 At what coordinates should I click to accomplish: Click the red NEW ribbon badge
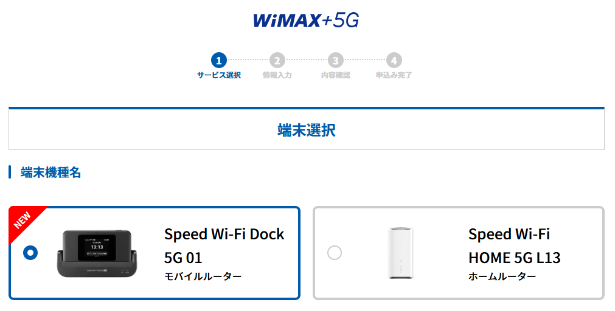click(23, 220)
